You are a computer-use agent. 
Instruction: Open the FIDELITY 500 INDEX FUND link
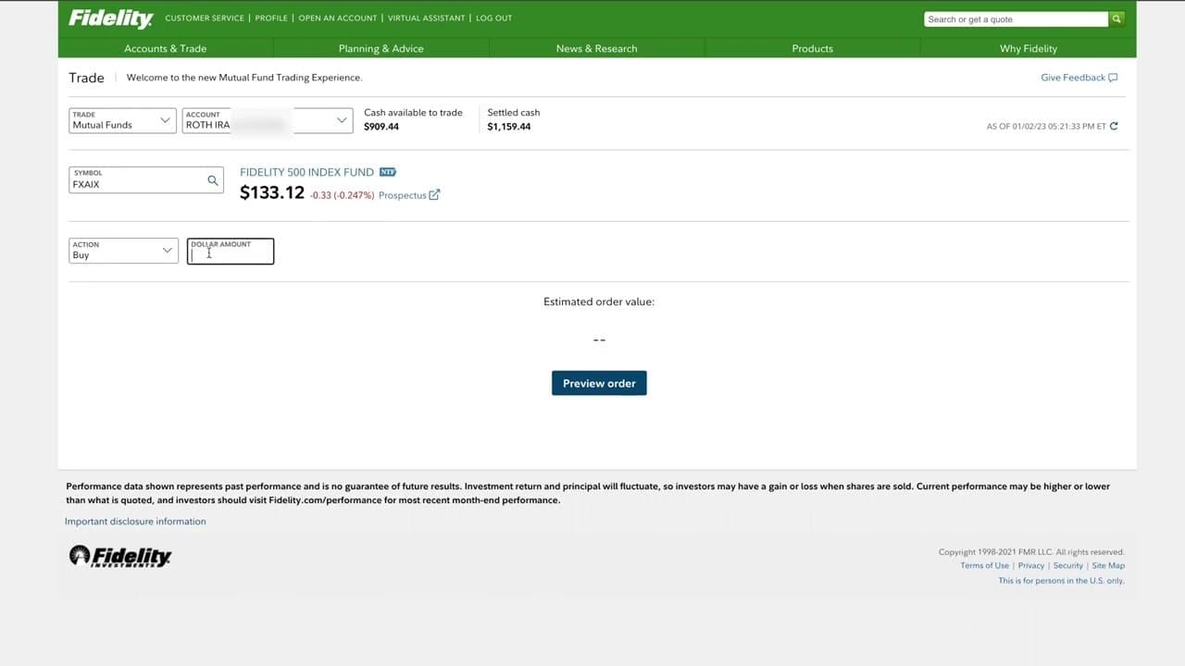(x=306, y=172)
